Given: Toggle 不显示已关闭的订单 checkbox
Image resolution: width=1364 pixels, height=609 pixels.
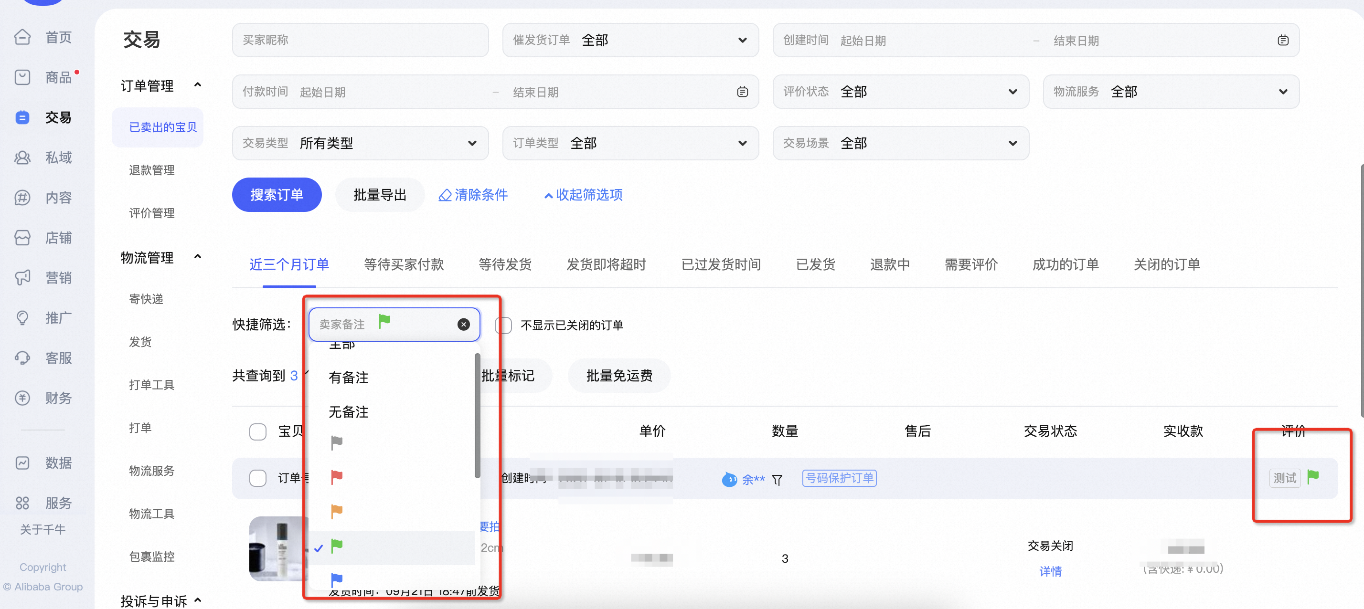Looking at the screenshot, I should [503, 325].
